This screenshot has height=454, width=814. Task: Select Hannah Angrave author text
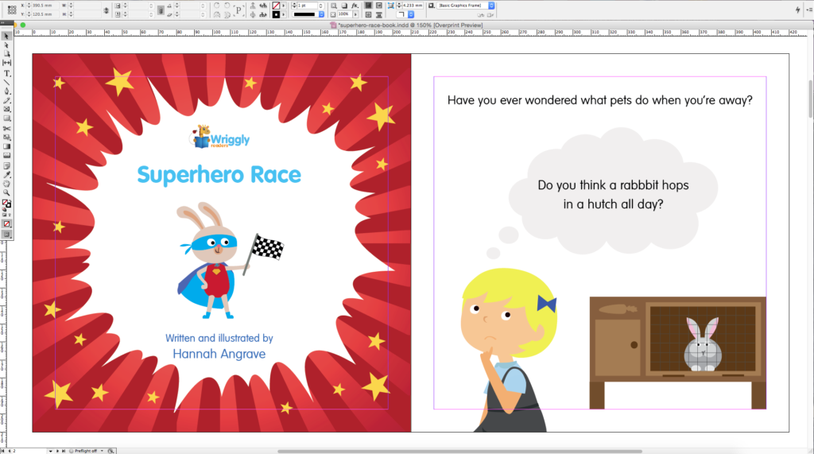(219, 354)
